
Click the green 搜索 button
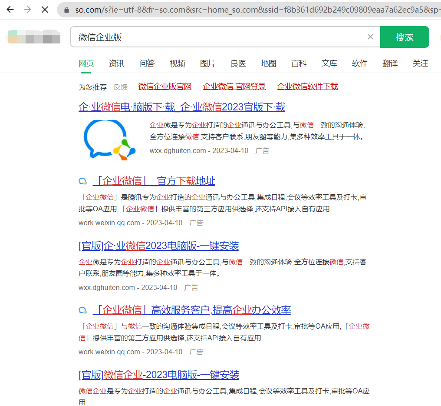405,37
